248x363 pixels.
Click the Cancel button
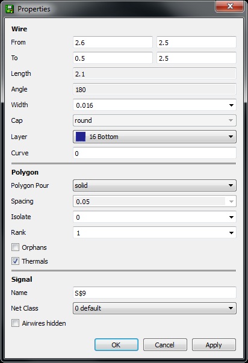coord(165,345)
